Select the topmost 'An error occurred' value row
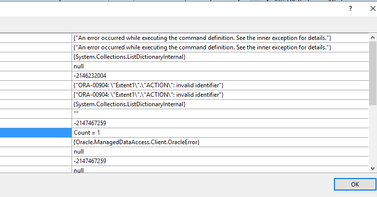This screenshot has height=197, width=377. [x=220, y=38]
